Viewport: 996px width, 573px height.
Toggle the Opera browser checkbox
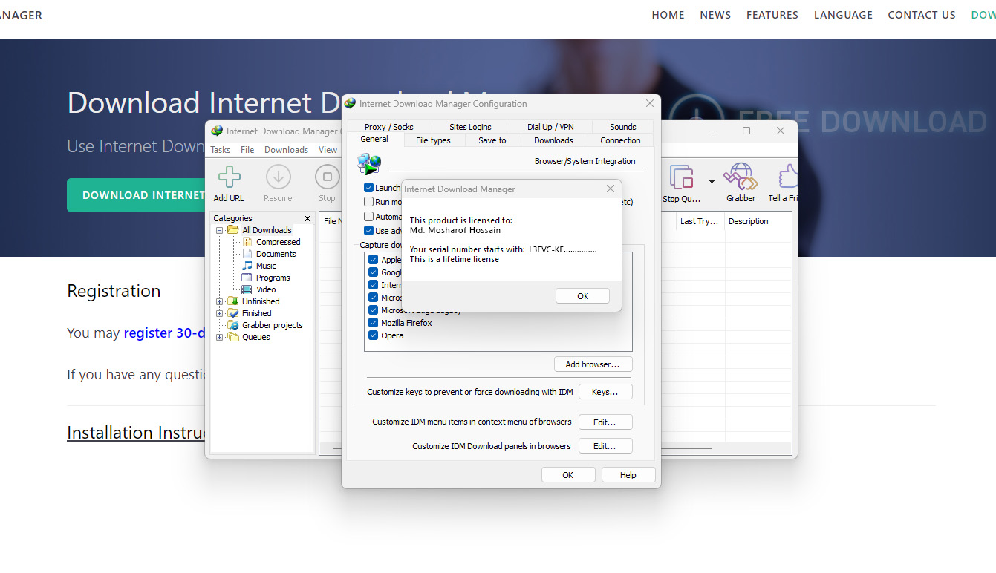click(x=374, y=335)
